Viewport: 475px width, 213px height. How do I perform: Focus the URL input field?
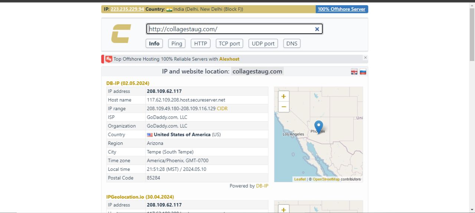[x=230, y=29]
